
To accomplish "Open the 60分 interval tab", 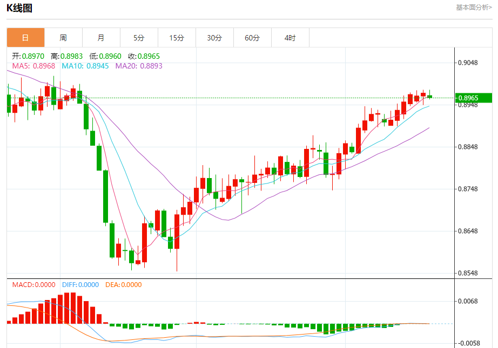I will coord(252,38).
